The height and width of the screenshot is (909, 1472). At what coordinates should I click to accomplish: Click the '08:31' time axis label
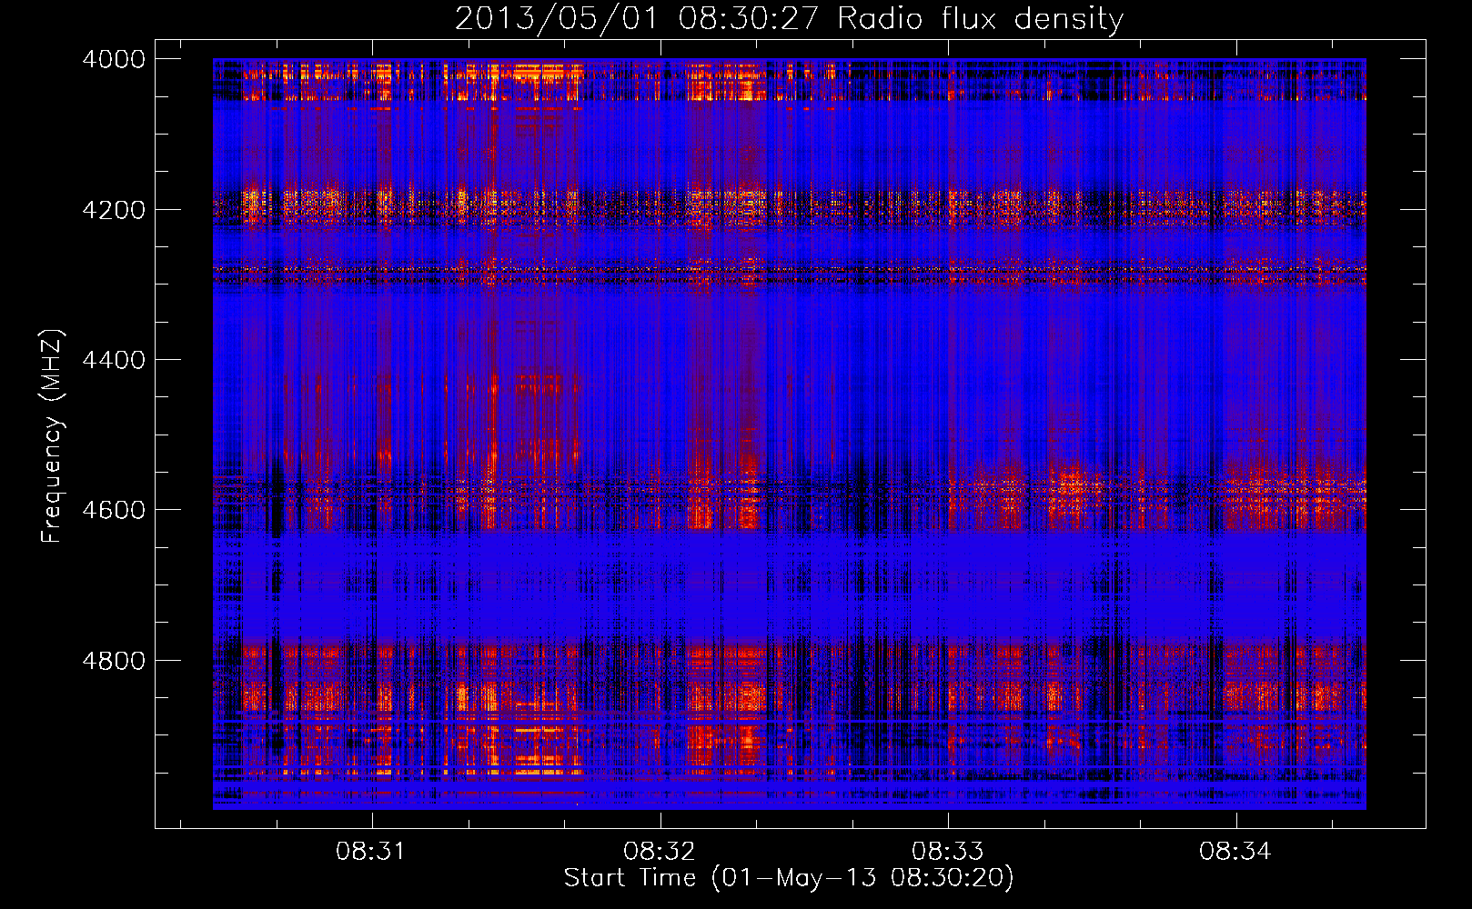coord(370,852)
